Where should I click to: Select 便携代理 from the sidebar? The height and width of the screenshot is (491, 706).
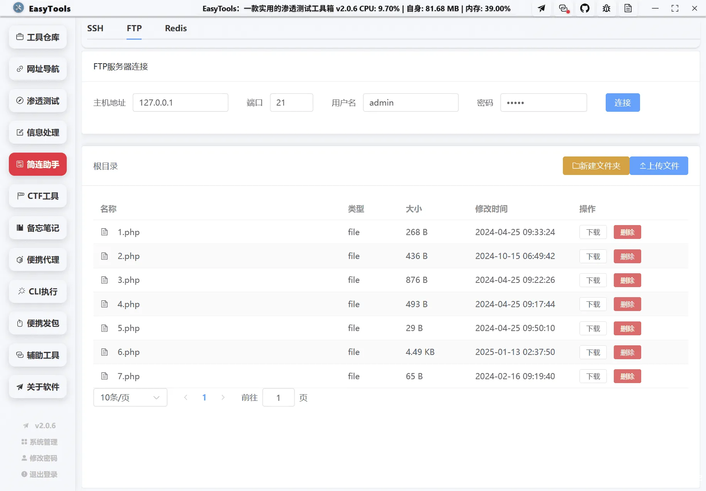[37, 260]
